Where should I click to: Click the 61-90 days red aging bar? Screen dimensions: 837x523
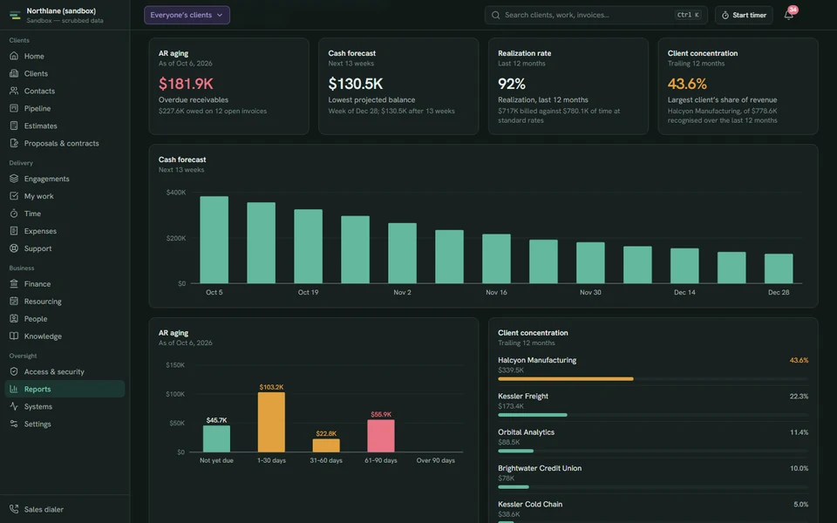coord(381,436)
